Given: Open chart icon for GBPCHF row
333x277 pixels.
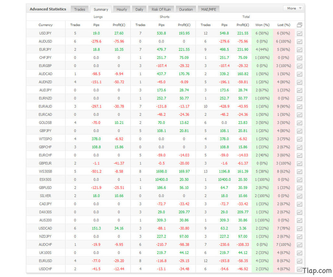Looking at the screenshot, I should (299, 147).
